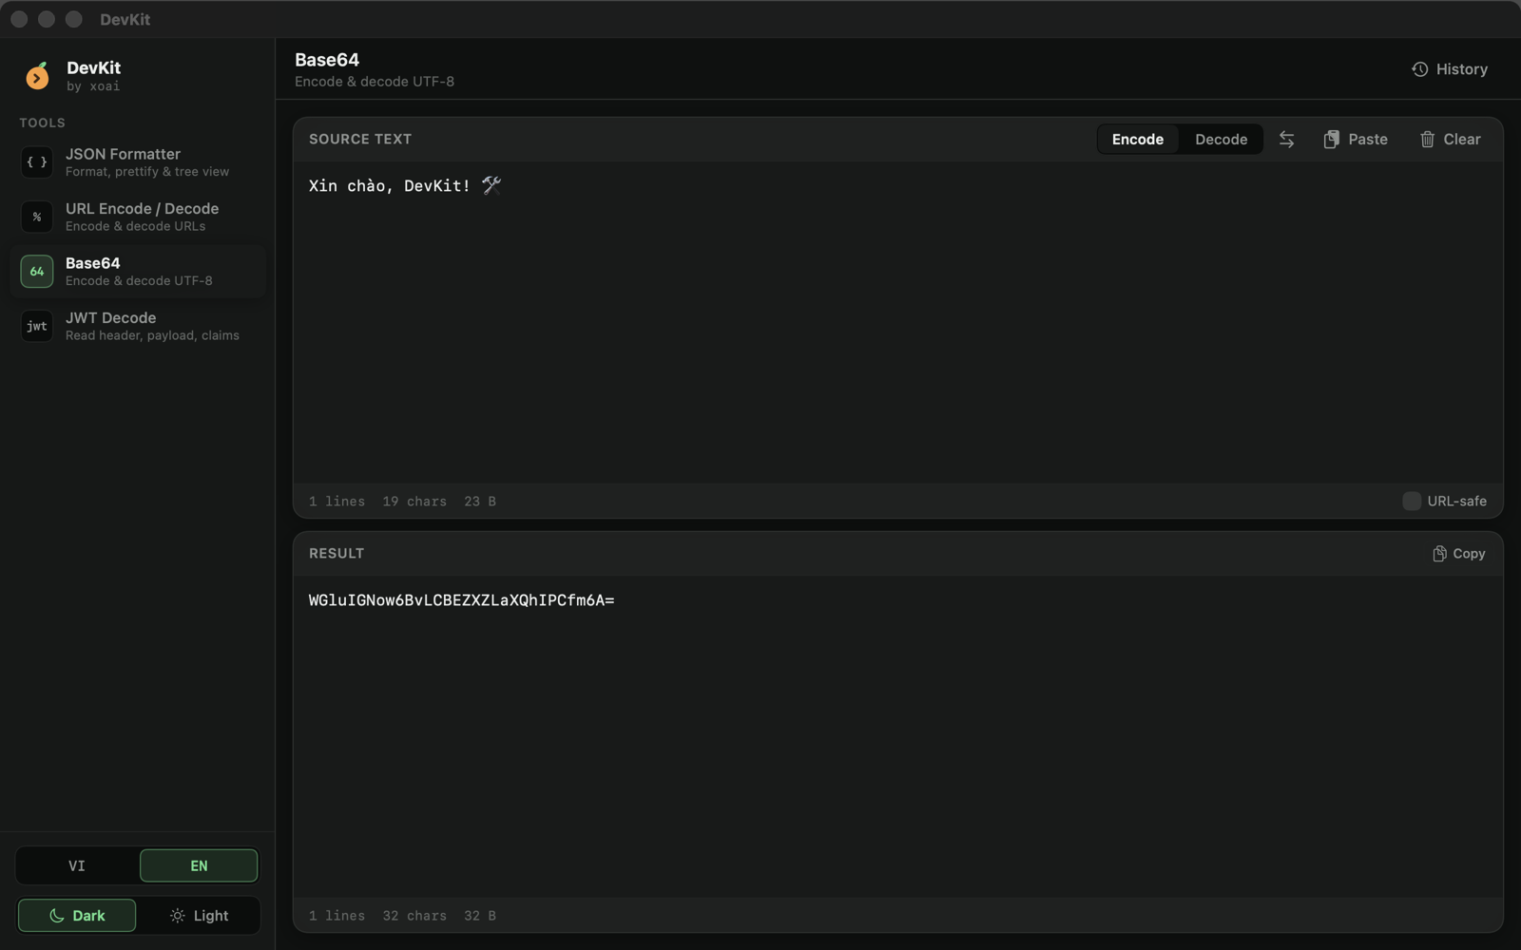Select the Dark theme label
1521x950 pixels.
coord(88,916)
